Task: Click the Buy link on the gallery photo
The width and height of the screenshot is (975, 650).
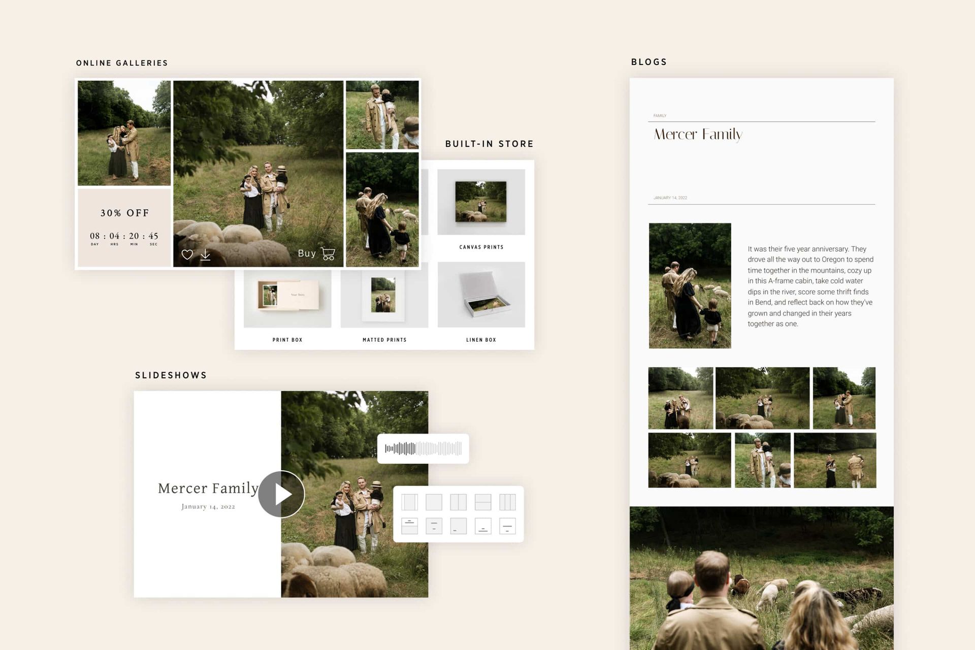Action: coord(307,253)
